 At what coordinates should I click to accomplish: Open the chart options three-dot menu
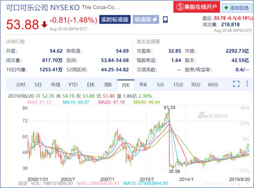pyautogui.click(x=247, y=84)
